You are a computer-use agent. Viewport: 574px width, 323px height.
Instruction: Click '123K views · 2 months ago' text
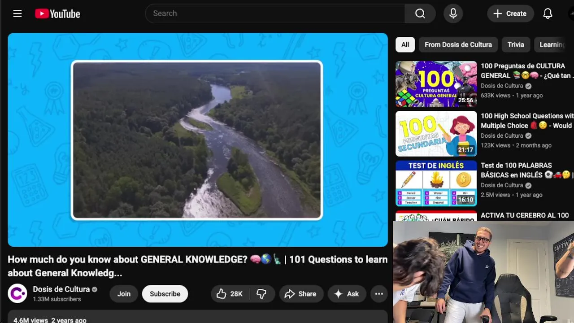(516, 145)
